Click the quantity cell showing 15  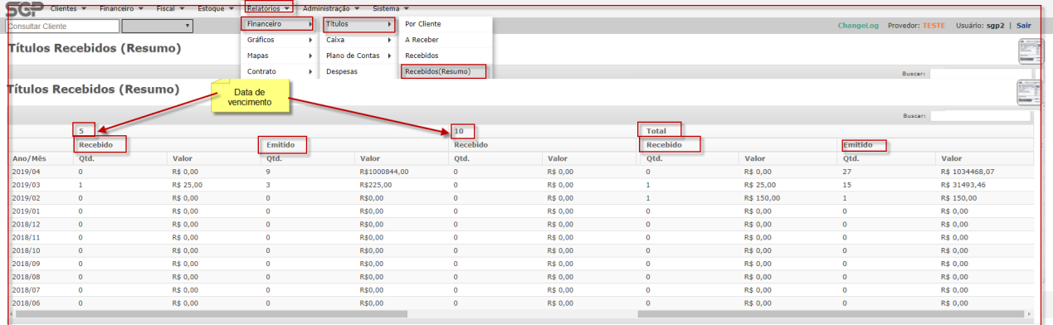pos(846,184)
